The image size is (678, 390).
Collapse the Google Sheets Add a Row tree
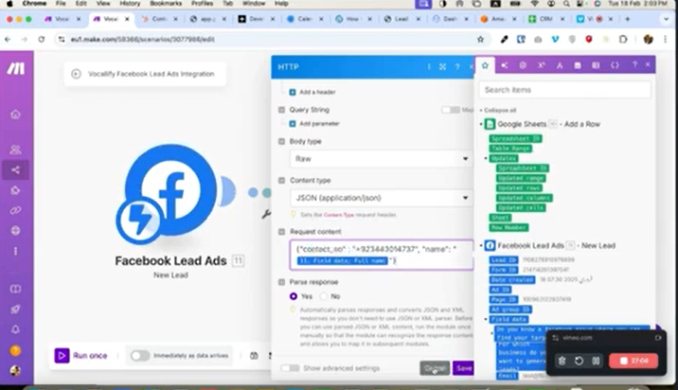tap(481, 124)
